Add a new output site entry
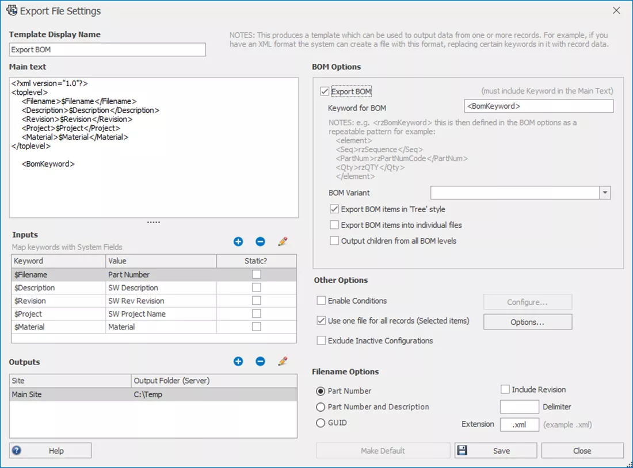This screenshot has width=633, height=468. [x=238, y=362]
